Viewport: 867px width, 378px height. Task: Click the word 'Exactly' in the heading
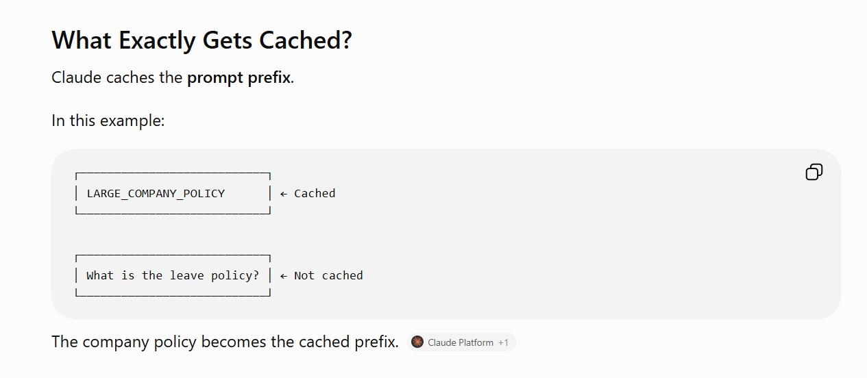tap(158, 40)
